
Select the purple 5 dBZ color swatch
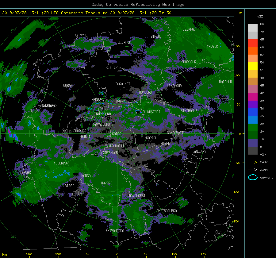pyautogui.click(x=253, y=143)
